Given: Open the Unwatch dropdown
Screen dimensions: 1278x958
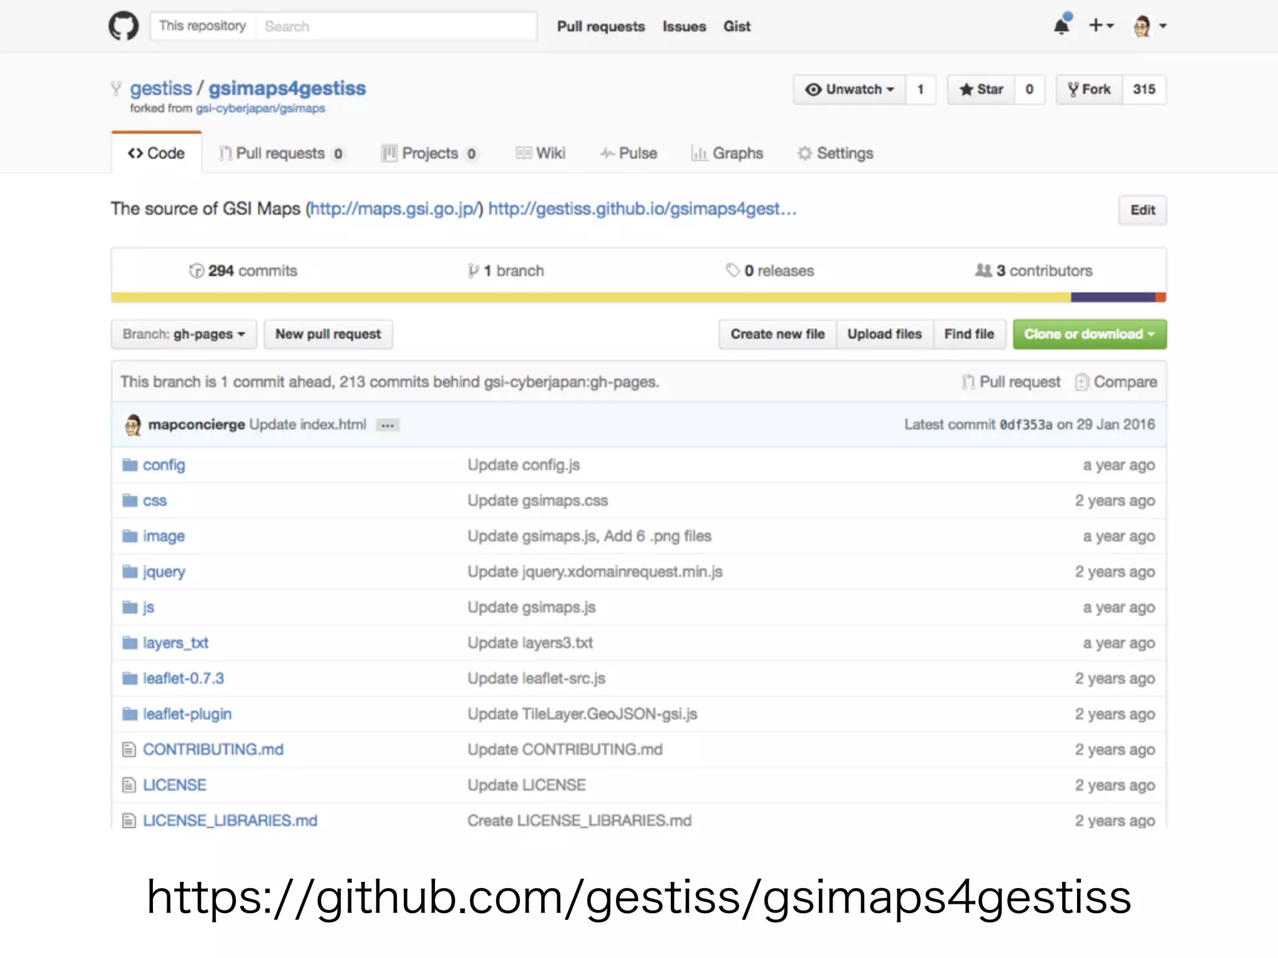Looking at the screenshot, I should pyautogui.click(x=849, y=90).
